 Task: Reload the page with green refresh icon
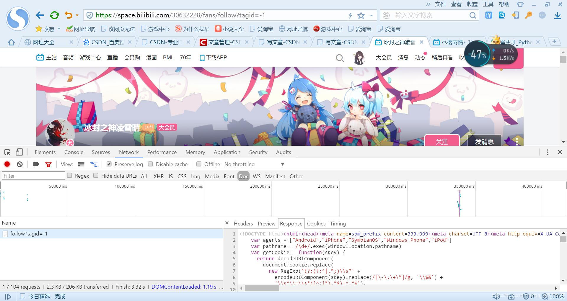54,15
